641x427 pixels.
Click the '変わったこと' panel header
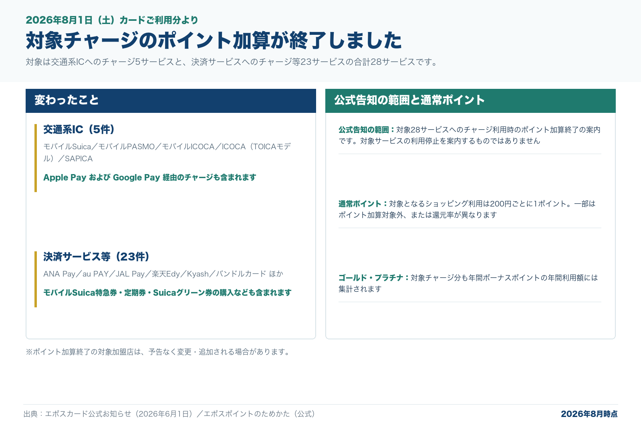(171, 101)
